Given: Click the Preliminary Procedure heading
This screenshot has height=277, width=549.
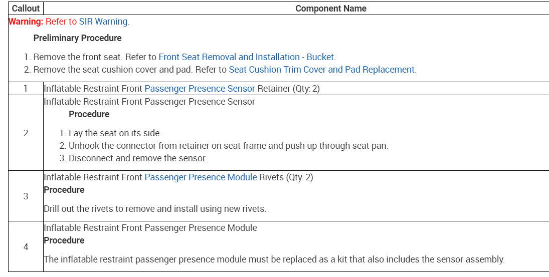Looking at the screenshot, I should click(77, 38).
